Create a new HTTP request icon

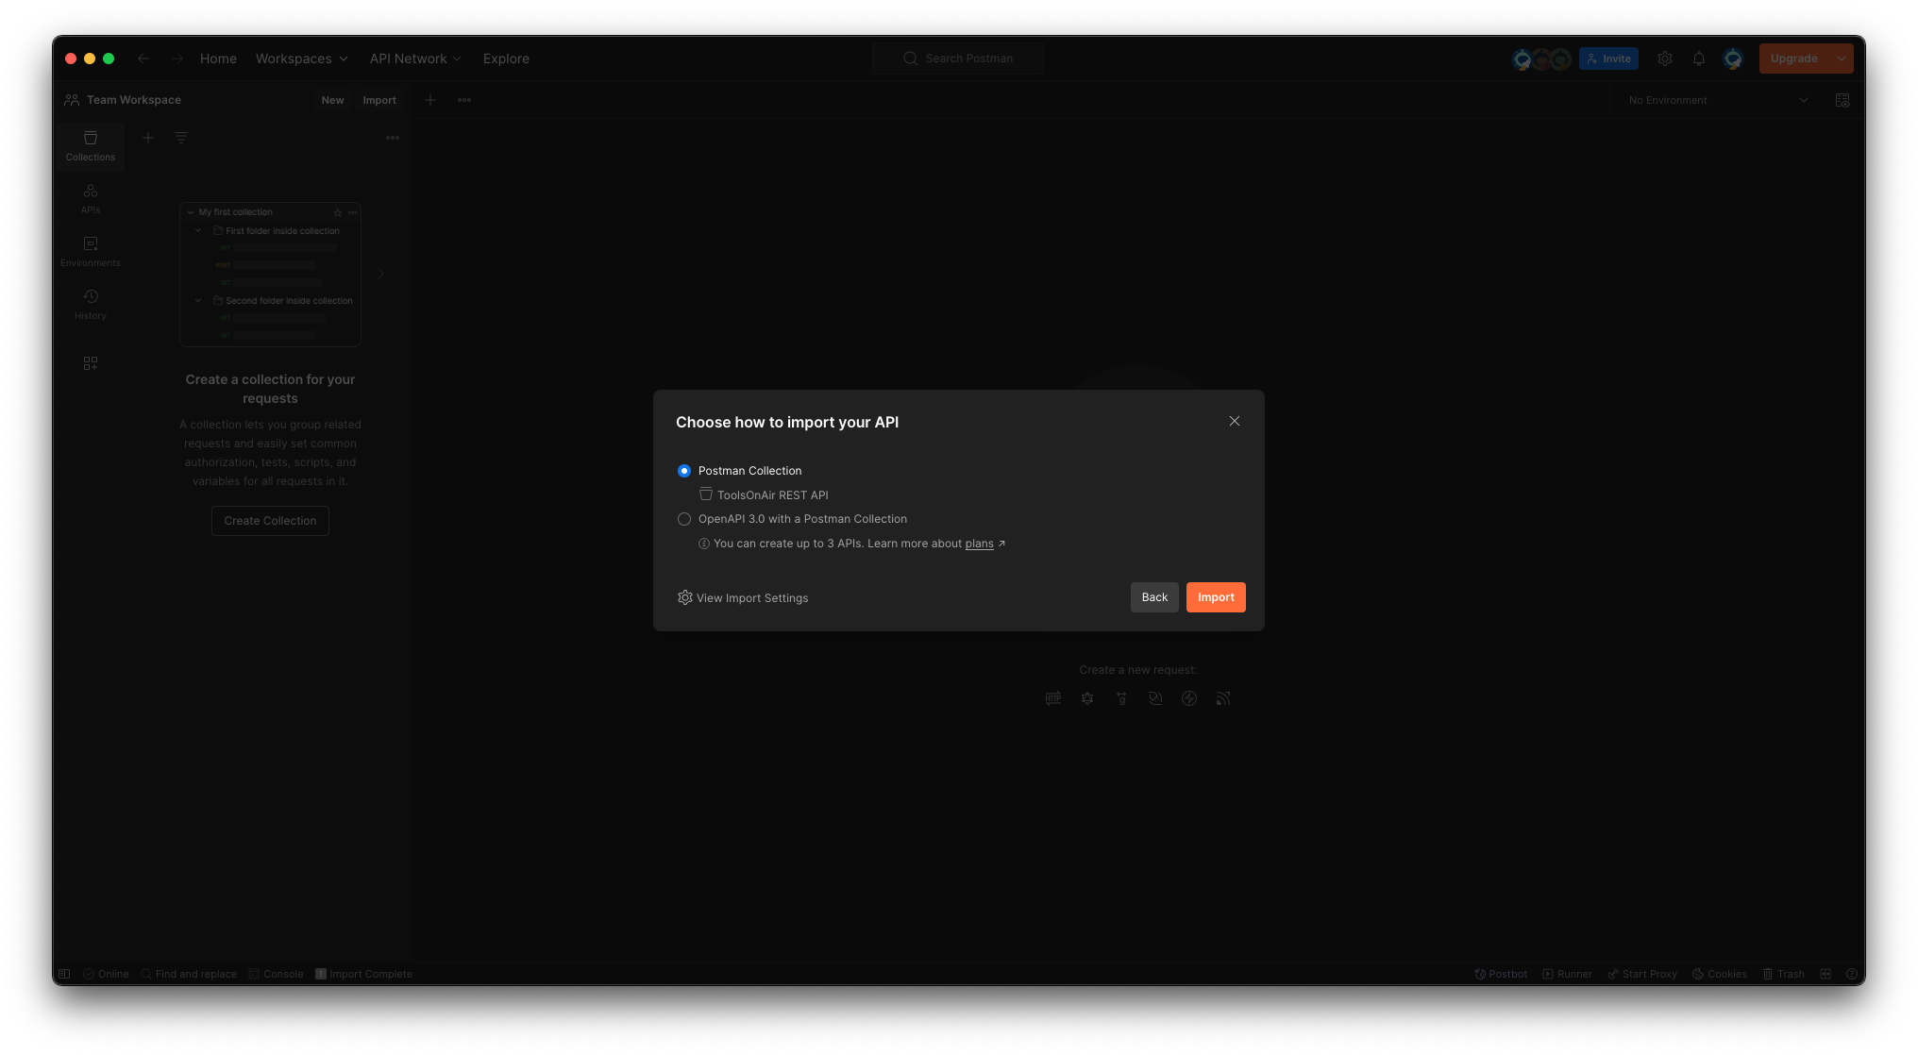click(1053, 698)
